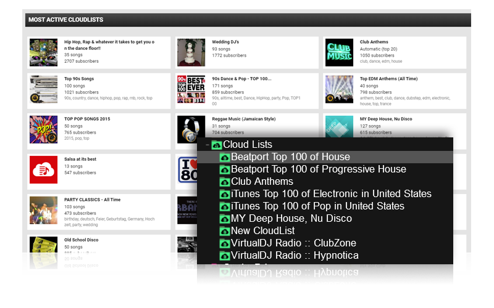This screenshot has width=494, height=308.
Task: Click the 798 subscribers text
Action: [x=376, y=92]
